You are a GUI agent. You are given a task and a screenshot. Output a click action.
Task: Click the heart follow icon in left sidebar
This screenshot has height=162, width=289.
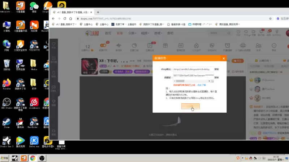pyautogui.click(x=53, y=44)
